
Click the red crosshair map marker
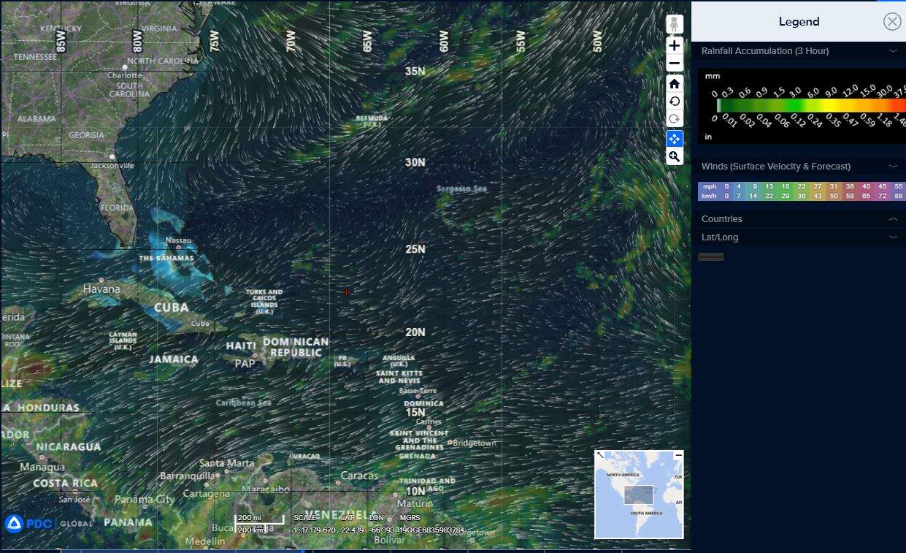pyautogui.click(x=347, y=291)
